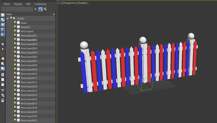
Task: Click the Name column sort arrow
Action: click(54, 14)
